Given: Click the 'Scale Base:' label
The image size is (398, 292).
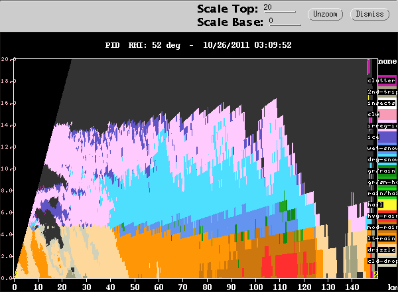Looking at the screenshot, I should pos(230,22).
